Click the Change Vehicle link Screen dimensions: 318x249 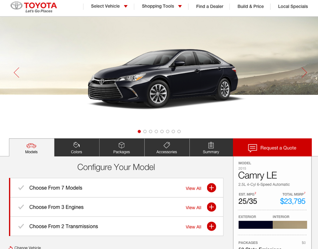tap(25, 248)
